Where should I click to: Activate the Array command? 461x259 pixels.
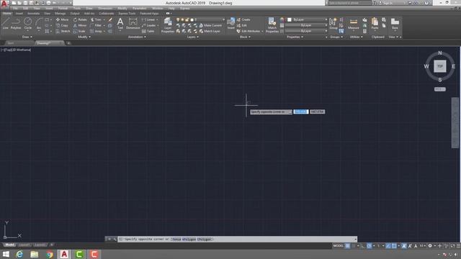[96, 31]
